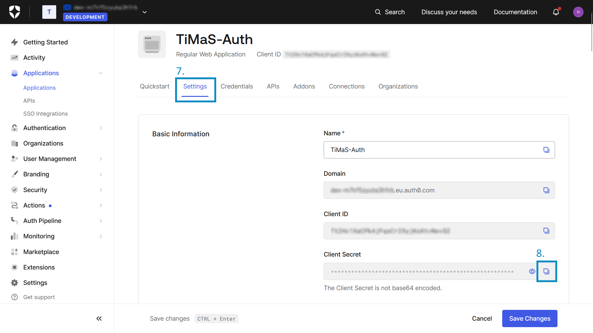Copy the Name field value
This screenshot has width=593, height=333.
pyautogui.click(x=546, y=150)
